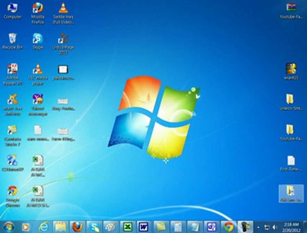The image size is (307, 233).
Task: Open Windows Explorer from the taskbar
Action: [61, 227]
